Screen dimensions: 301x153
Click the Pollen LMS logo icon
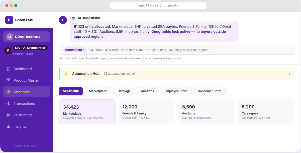click(9, 20)
